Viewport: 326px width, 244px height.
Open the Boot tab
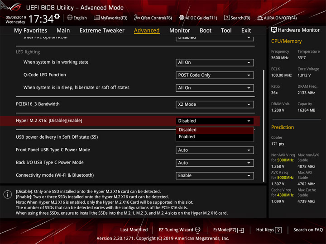click(x=206, y=31)
